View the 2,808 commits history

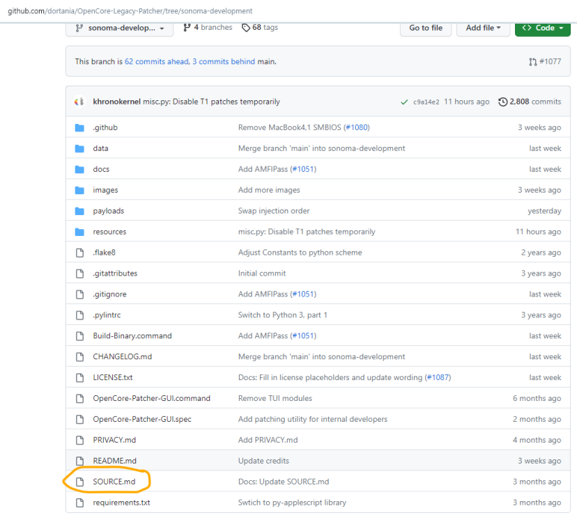tap(530, 102)
